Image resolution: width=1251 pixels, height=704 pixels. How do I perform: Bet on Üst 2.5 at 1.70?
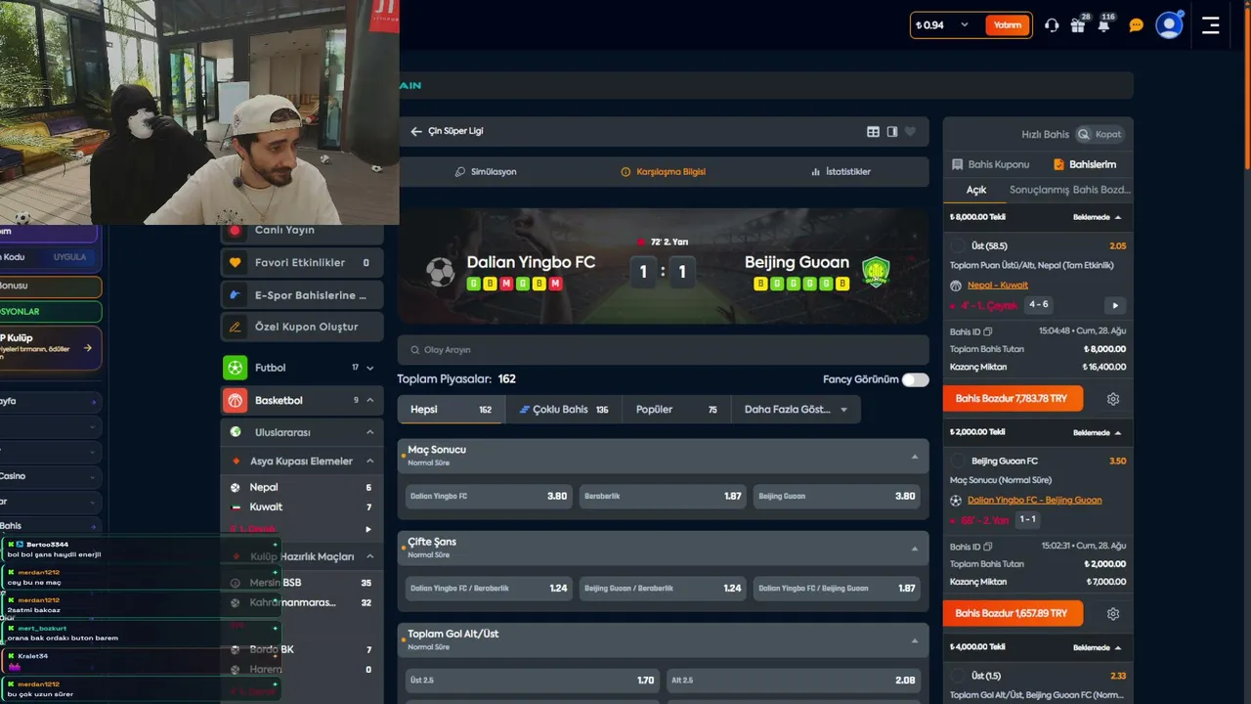click(x=533, y=681)
